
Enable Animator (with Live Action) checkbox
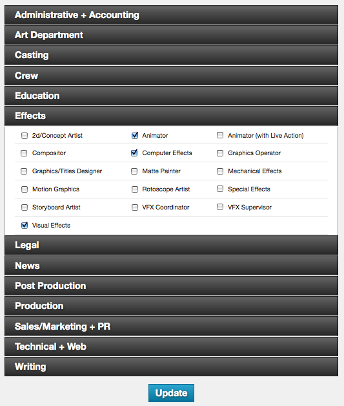(x=220, y=135)
